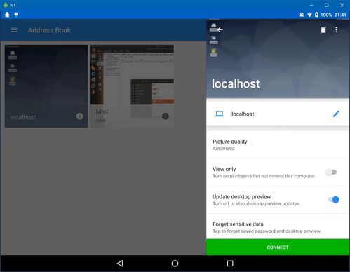Select the localhost desktop thumbnail
Screen dimensions: 350x272
46,86
